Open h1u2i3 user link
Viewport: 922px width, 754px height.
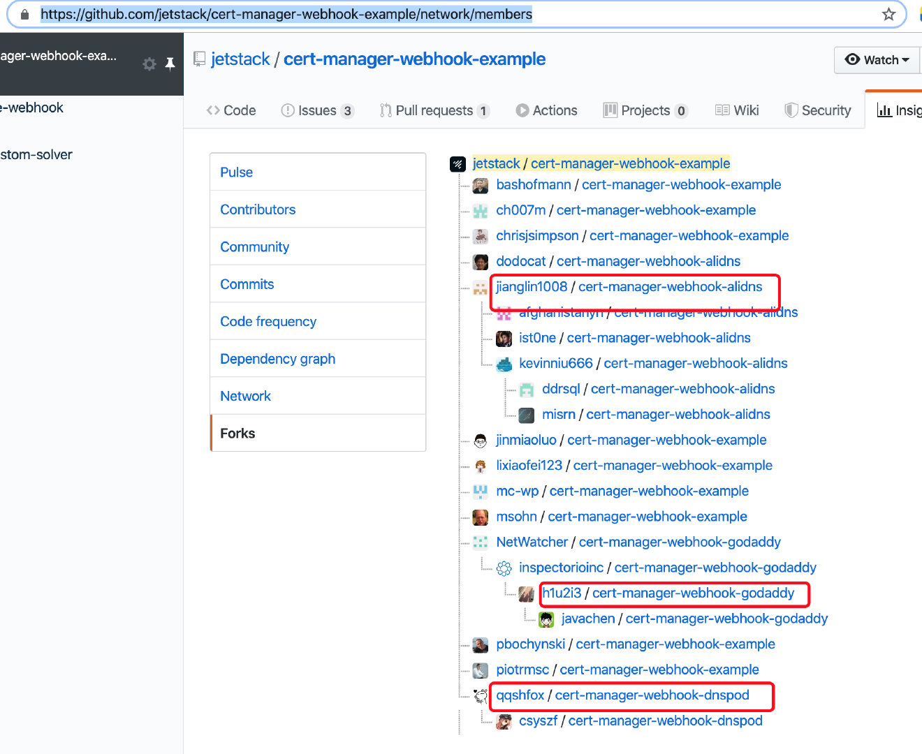coord(562,593)
